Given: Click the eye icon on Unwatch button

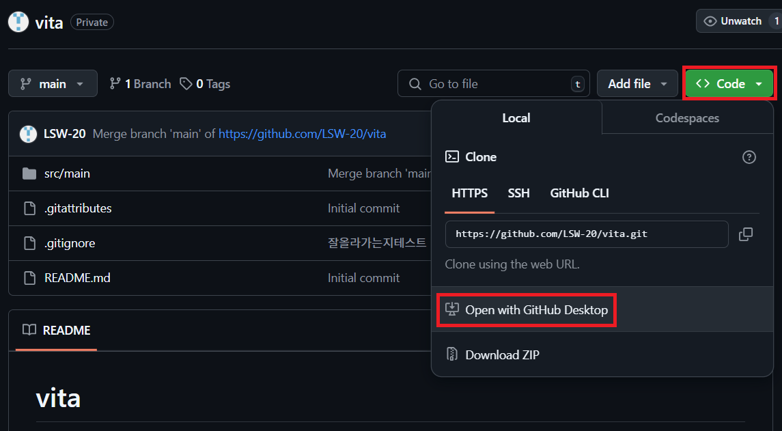Looking at the screenshot, I should point(710,21).
